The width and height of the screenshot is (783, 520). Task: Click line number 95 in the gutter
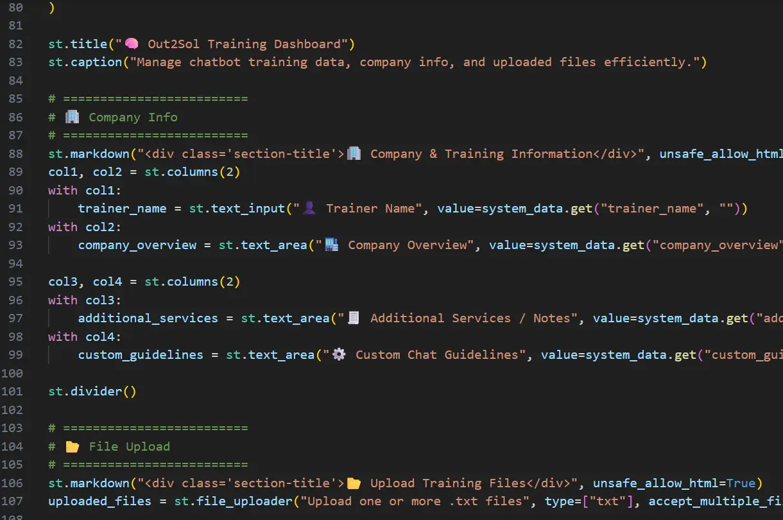point(17,281)
